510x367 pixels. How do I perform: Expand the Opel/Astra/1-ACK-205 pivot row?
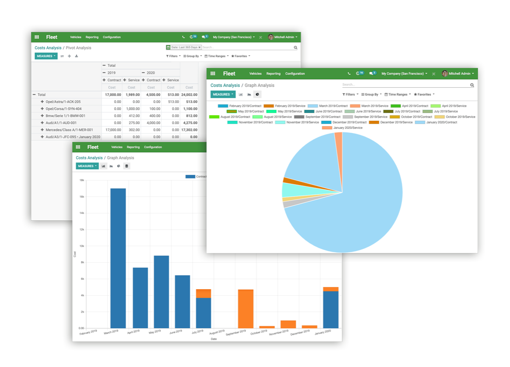[42, 102]
